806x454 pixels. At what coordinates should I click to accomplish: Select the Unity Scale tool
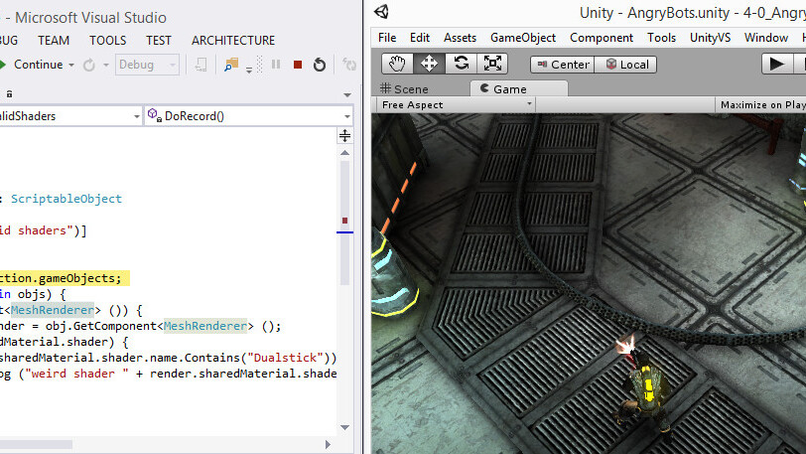(492, 64)
